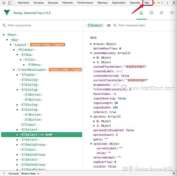Image resolution: width=177 pixels, height=176 pixels.
Task: Collapse the selected Object property
Action: tap(91, 144)
